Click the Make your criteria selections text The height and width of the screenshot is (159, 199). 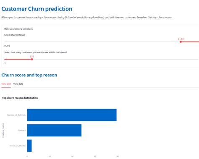18,29
